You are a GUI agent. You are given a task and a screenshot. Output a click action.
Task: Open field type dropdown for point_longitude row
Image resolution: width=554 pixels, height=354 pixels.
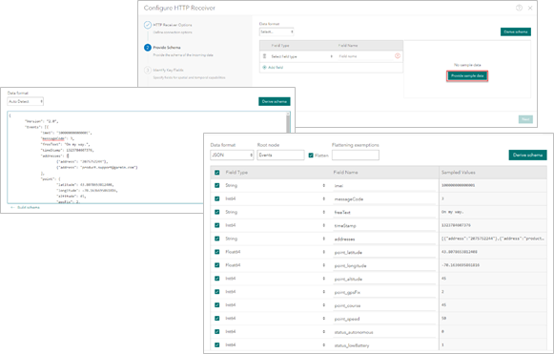point(276,265)
